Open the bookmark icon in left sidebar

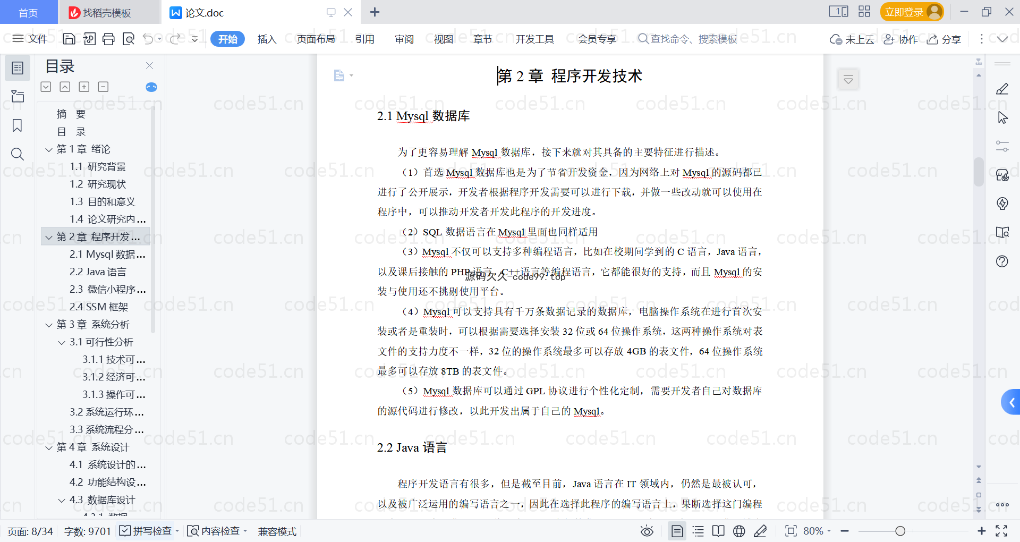pyautogui.click(x=18, y=125)
